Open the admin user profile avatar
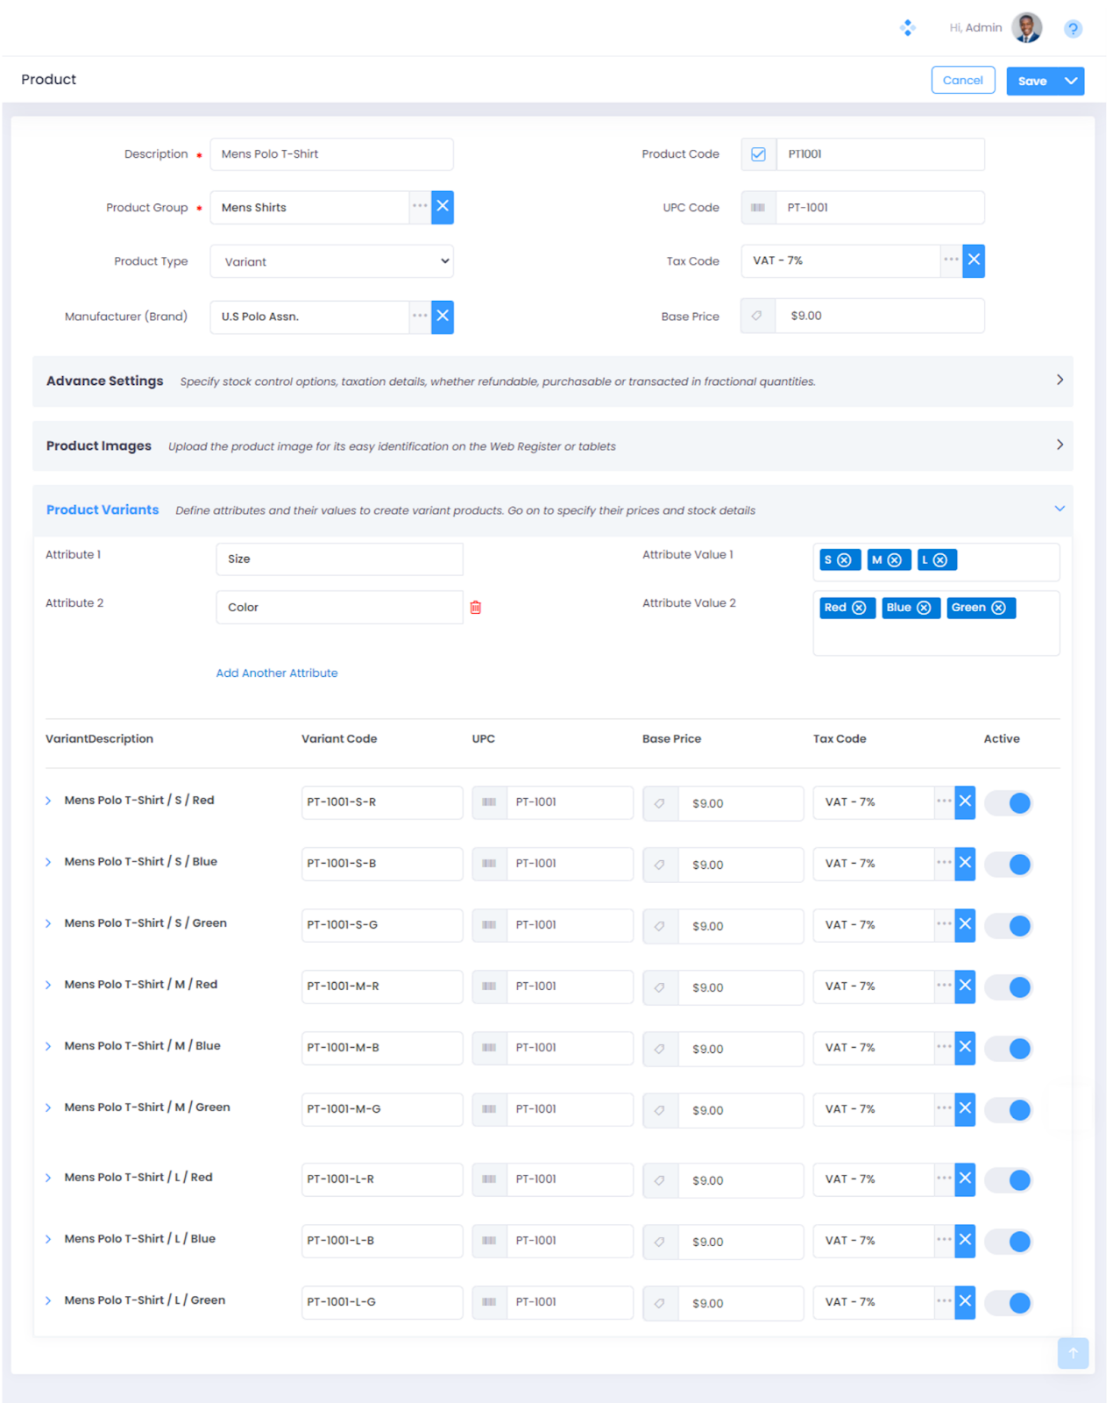Viewport: 1113px width, 1403px height. pyautogui.click(x=1026, y=28)
